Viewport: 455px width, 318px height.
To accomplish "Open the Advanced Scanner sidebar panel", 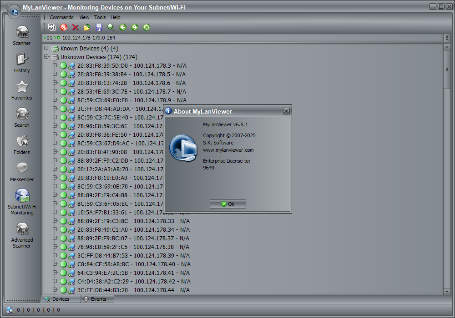I will (x=22, y=235).
